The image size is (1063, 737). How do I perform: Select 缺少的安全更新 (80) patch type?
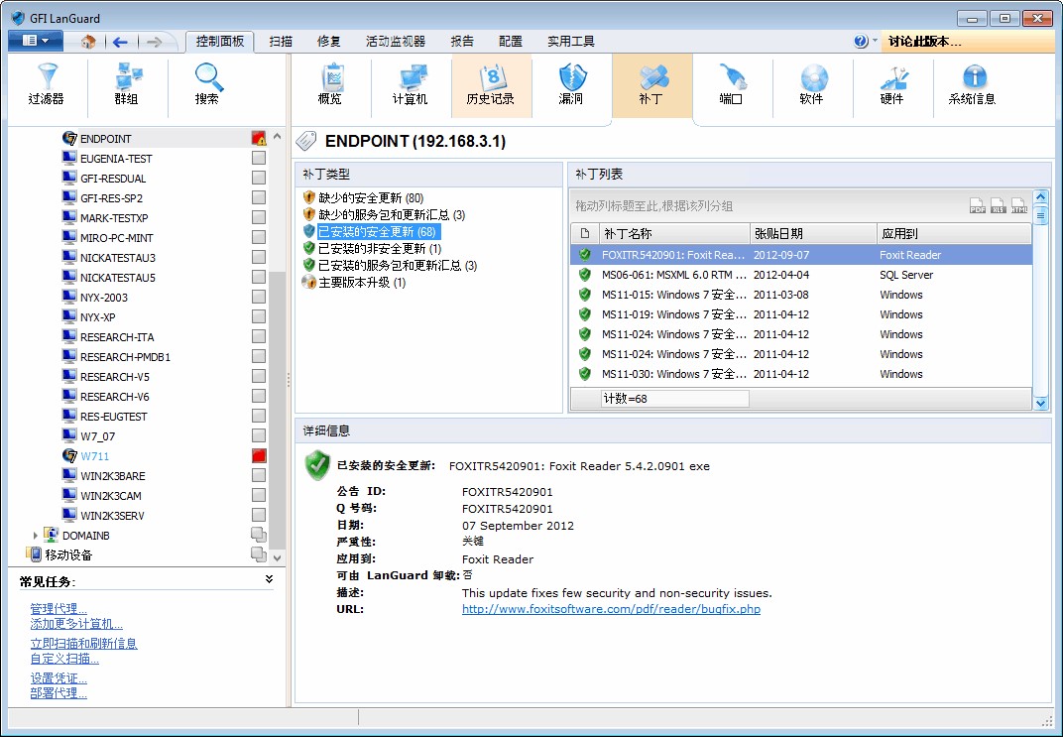pyautogui.click(x=370, y=198)
